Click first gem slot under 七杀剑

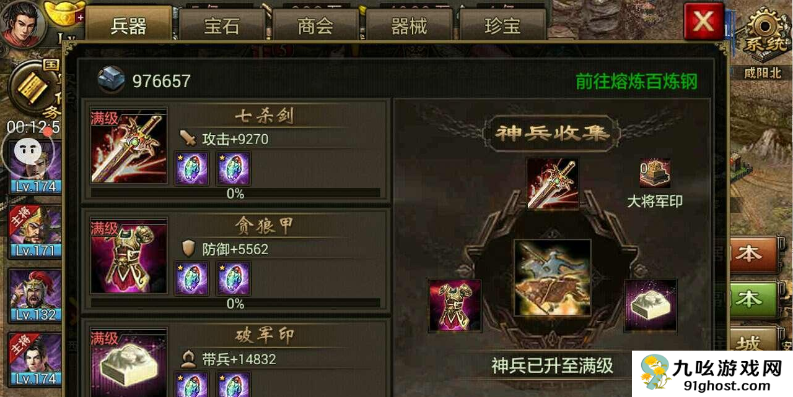click(191, 168)
